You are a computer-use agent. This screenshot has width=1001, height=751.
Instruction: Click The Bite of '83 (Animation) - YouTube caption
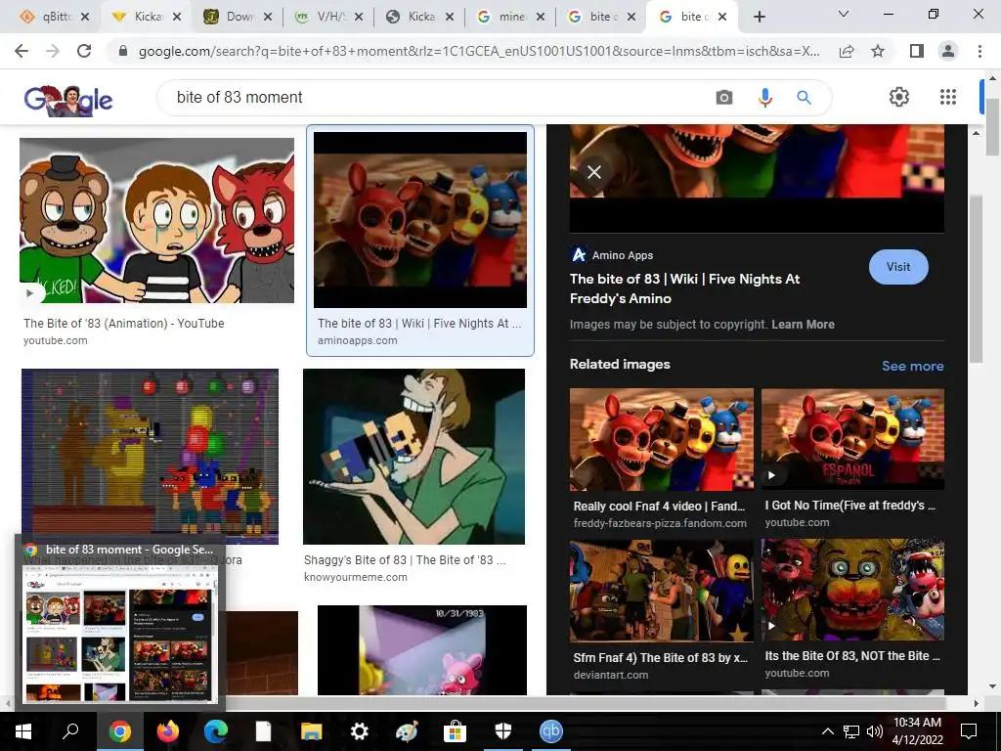(x=124, y=323)
